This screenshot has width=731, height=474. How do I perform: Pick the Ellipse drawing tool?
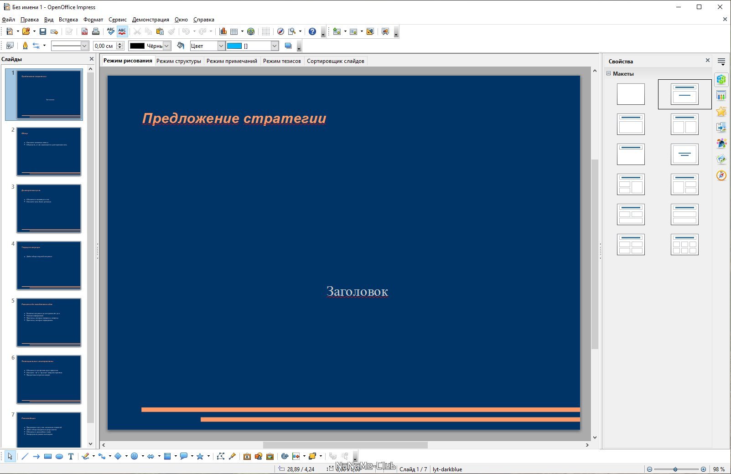coord(59,456)
